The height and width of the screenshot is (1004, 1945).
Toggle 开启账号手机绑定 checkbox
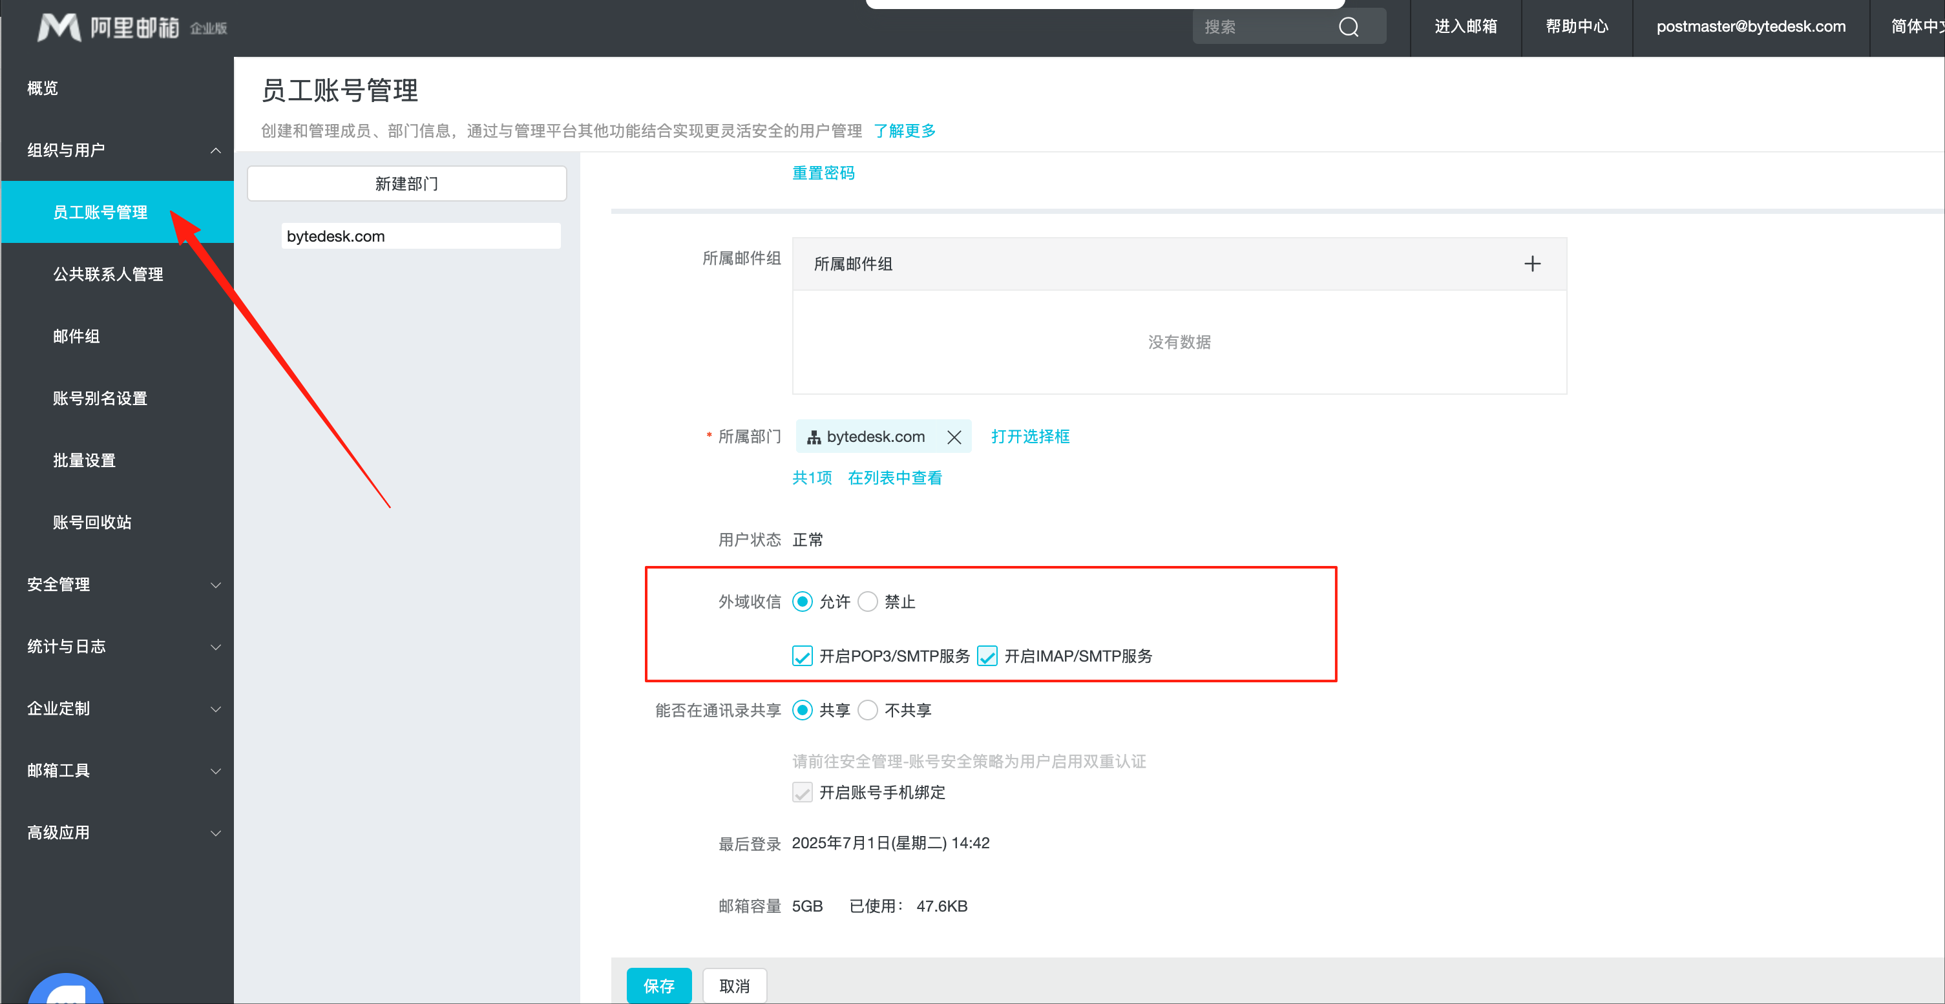tap(802, 793)
